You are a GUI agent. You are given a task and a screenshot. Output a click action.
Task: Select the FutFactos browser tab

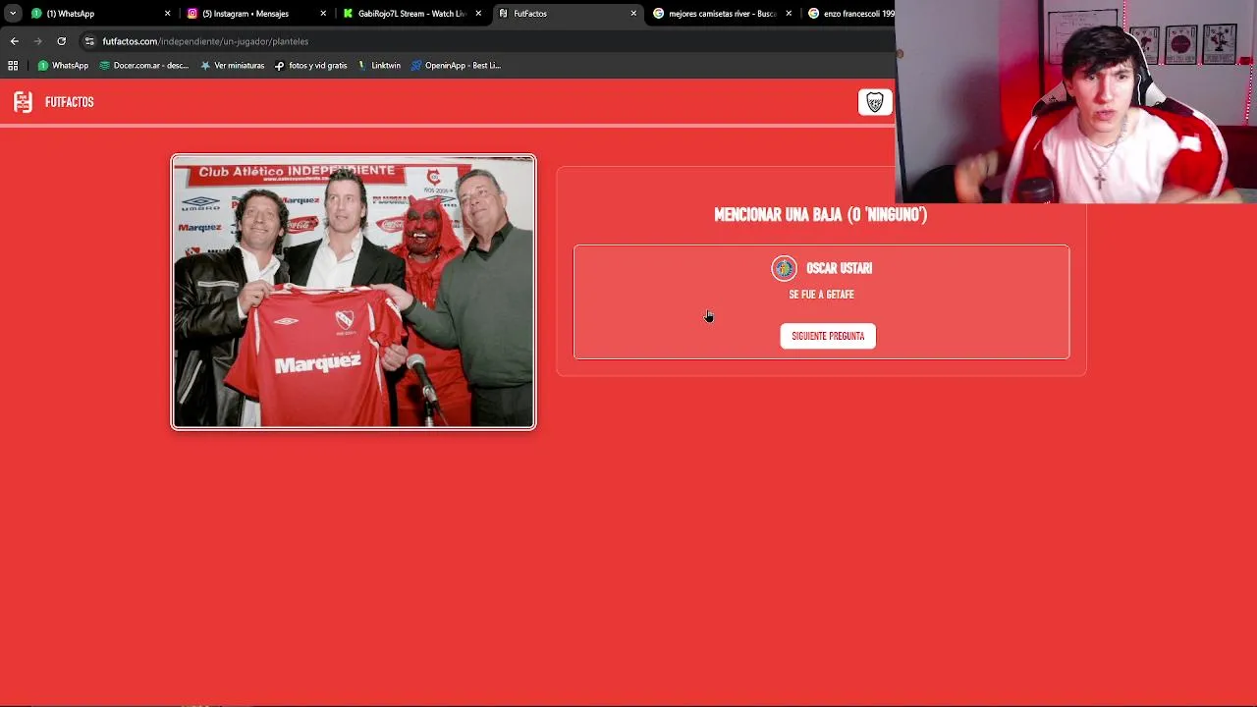[x=567, y=14]
